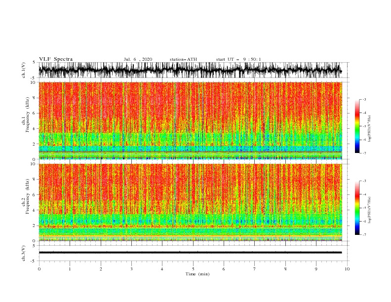Click ch.2 frequency tick label '6'
Image resolution: width=391 pixels, height=302 pixels.
(35, 195)
